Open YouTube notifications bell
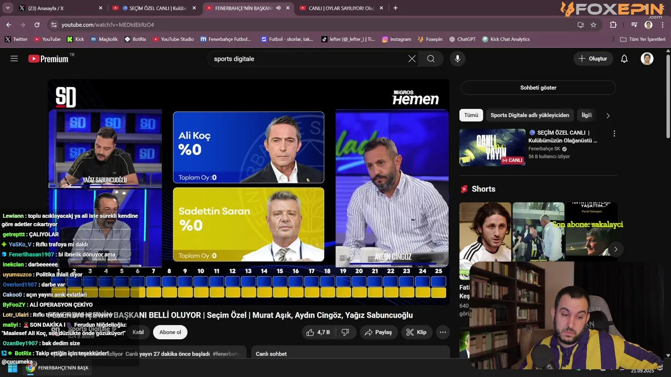671x377 pixels. click(x=624, y=59)
